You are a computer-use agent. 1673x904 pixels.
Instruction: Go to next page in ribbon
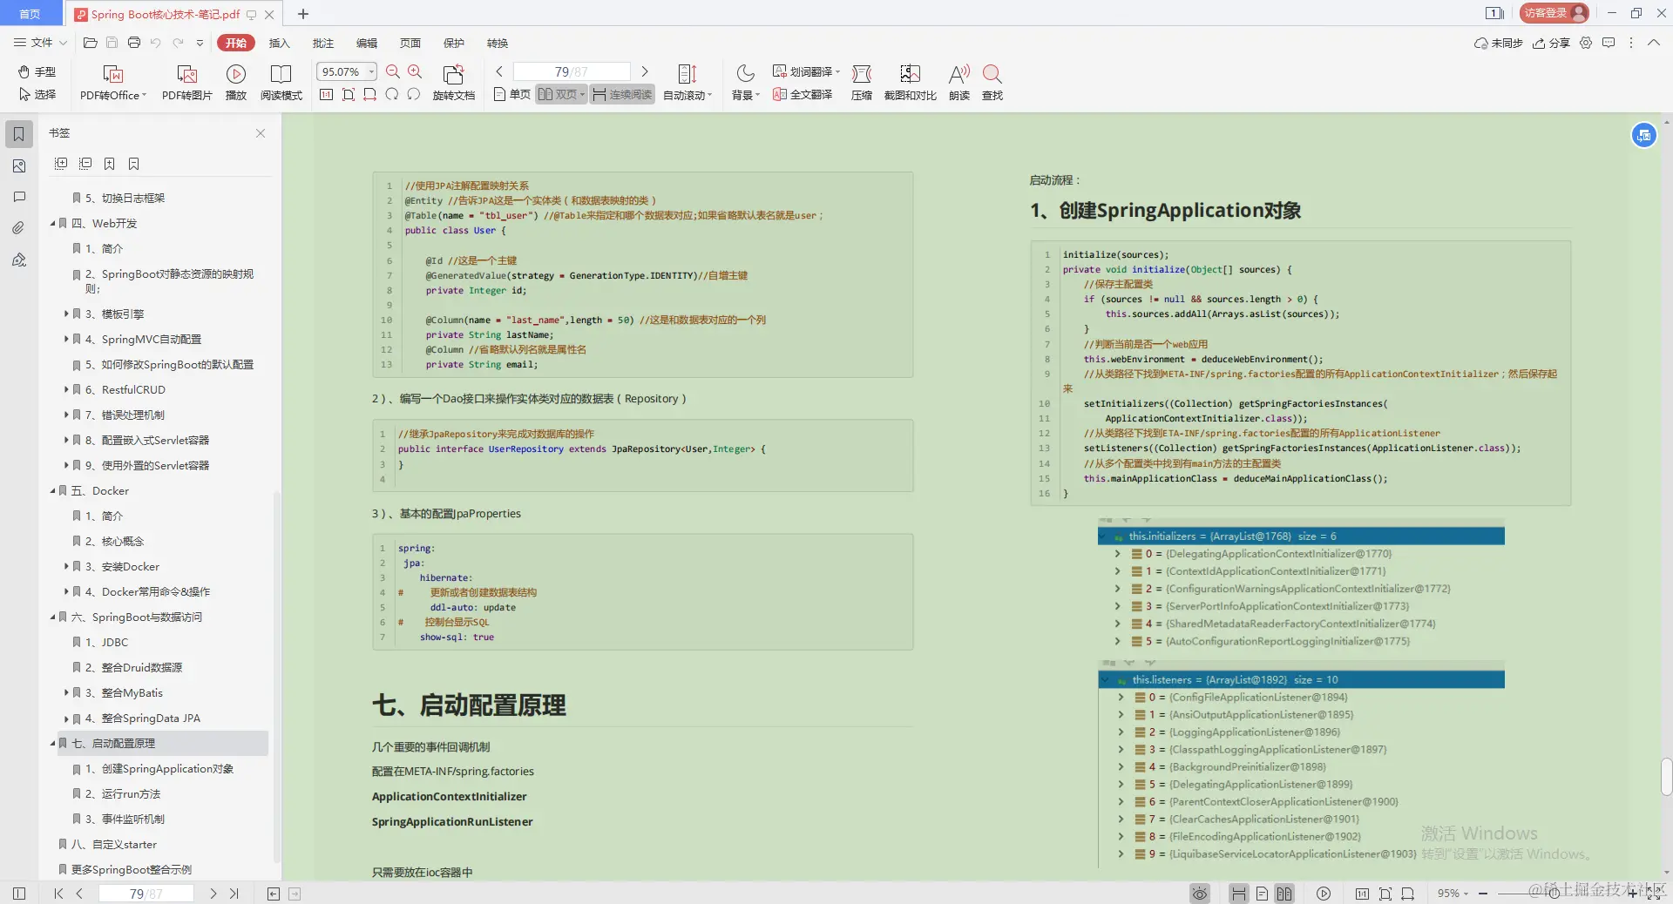645,71
